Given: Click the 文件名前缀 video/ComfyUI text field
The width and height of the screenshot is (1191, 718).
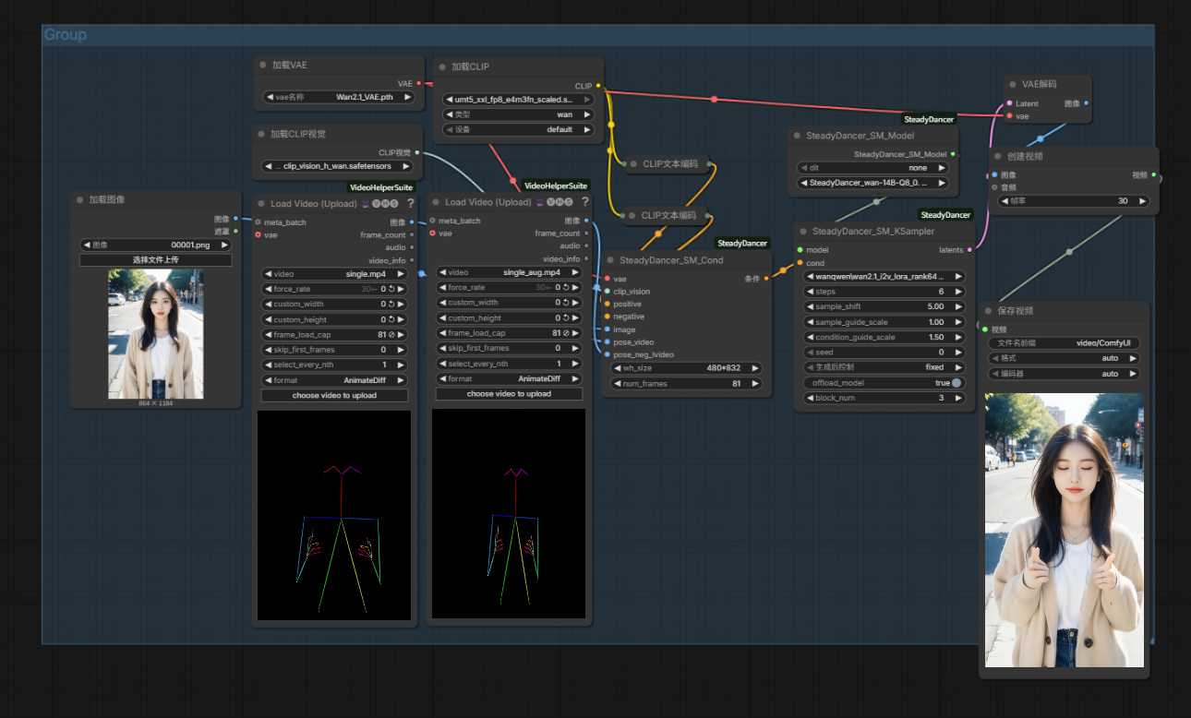Looking at the screenshot, I should [x=1063, y=343].
